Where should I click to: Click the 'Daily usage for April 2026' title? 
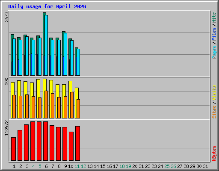47,6
